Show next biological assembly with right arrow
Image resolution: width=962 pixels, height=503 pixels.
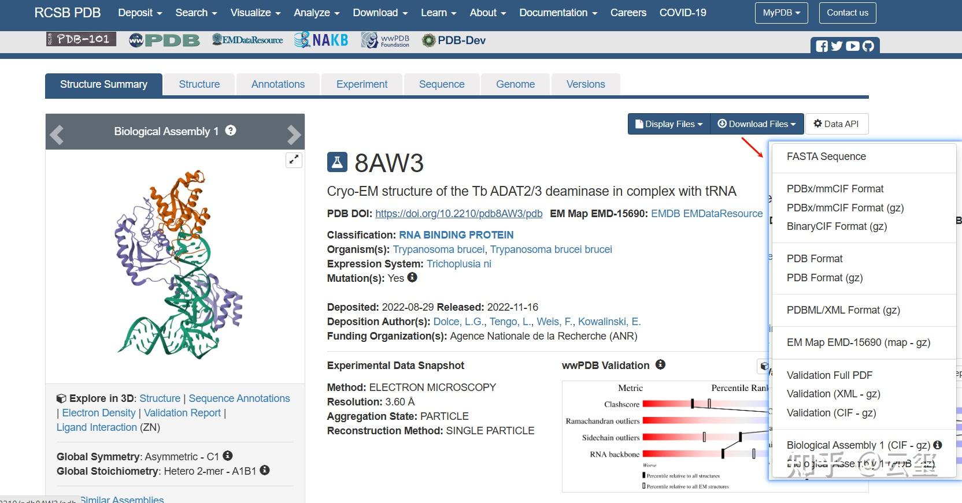(x=294, y=135)
